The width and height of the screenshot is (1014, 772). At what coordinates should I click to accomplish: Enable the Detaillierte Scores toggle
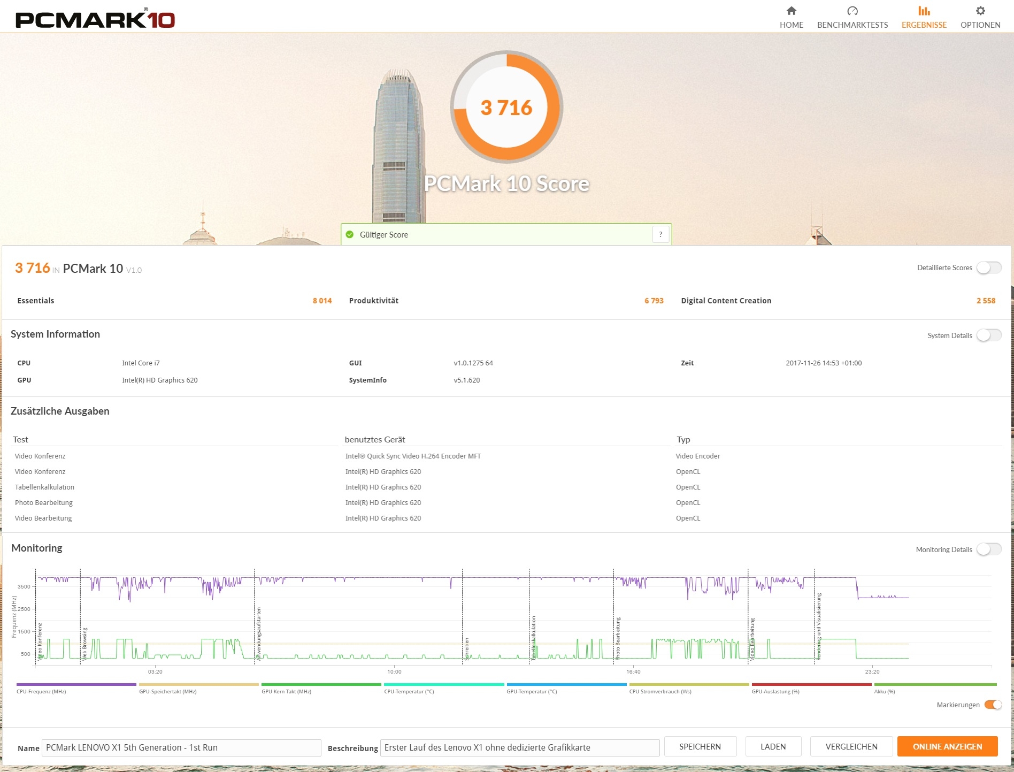[x=988, y=267]
